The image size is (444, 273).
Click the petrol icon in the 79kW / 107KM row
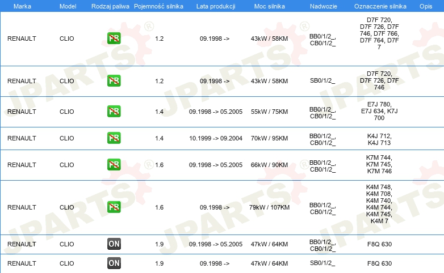pos(114,207)
